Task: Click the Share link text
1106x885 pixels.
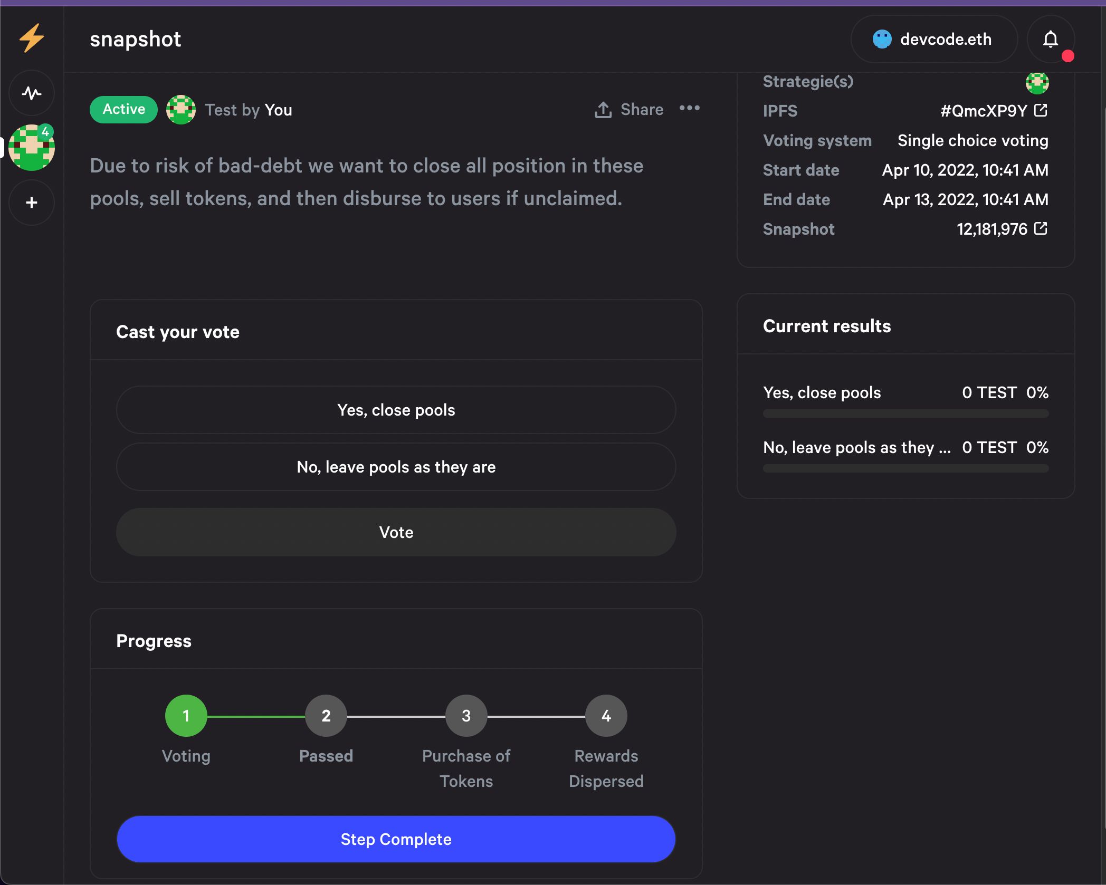Action: click(x=642, y=109)
